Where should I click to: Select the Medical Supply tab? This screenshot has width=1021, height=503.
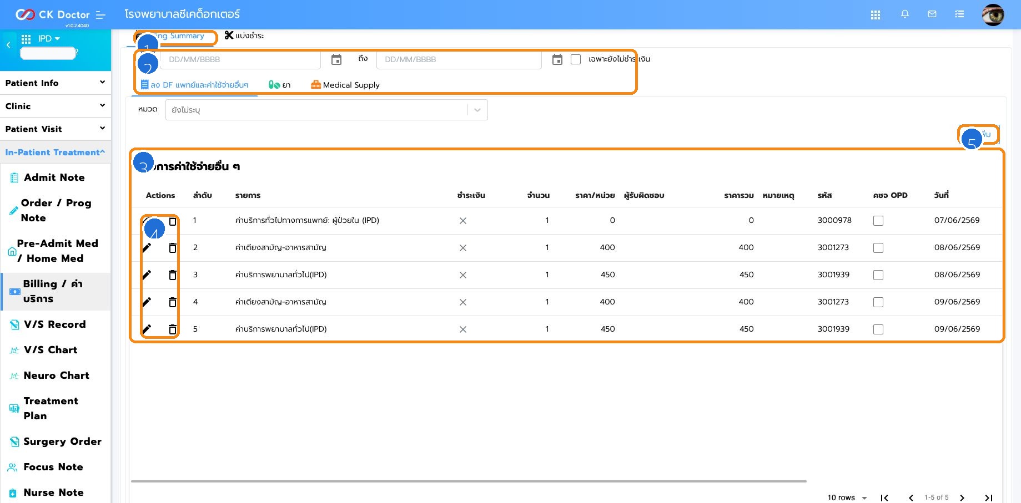click(345, 85)
